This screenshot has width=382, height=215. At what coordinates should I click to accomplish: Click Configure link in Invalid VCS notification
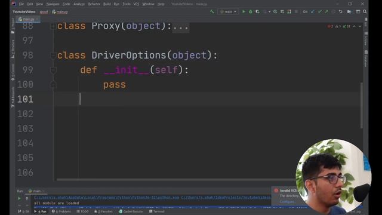click(286, 202)
